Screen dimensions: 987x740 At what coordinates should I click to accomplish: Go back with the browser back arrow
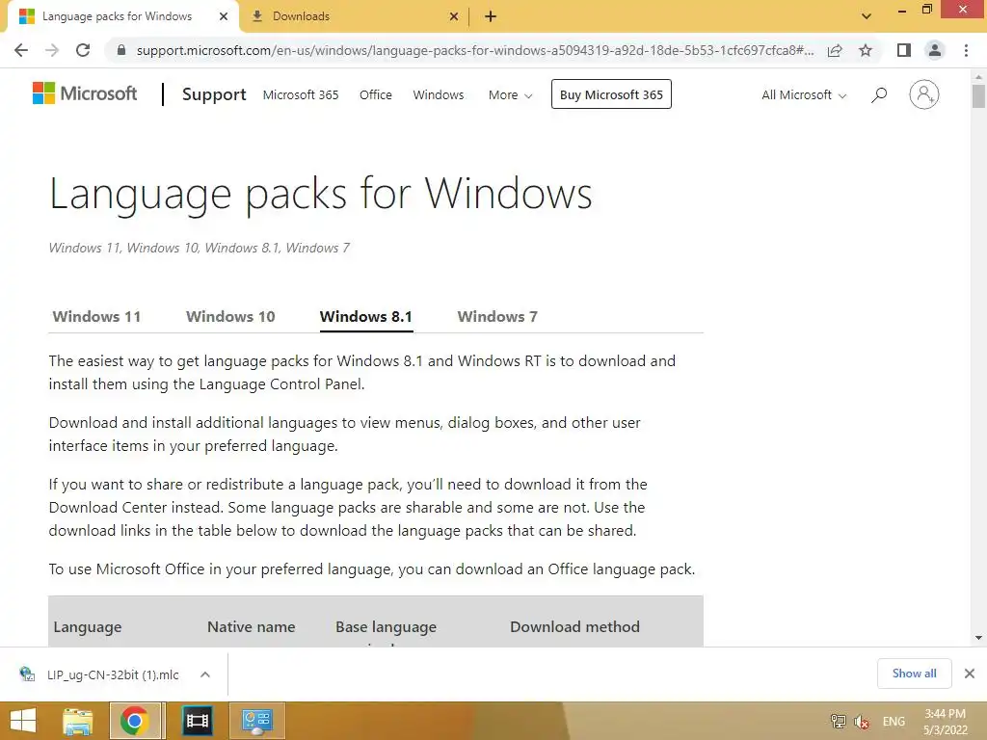tap(21, 50)
